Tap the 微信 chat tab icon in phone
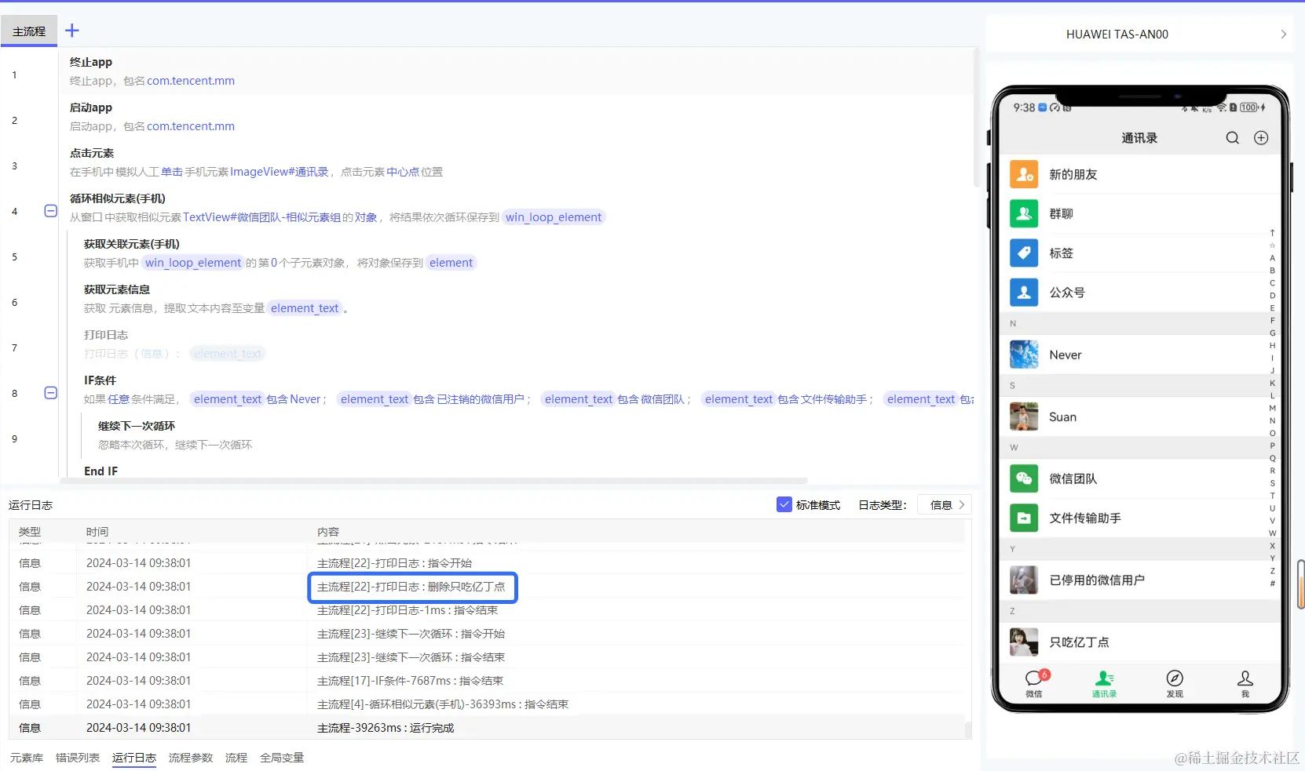 [1035, 678]
